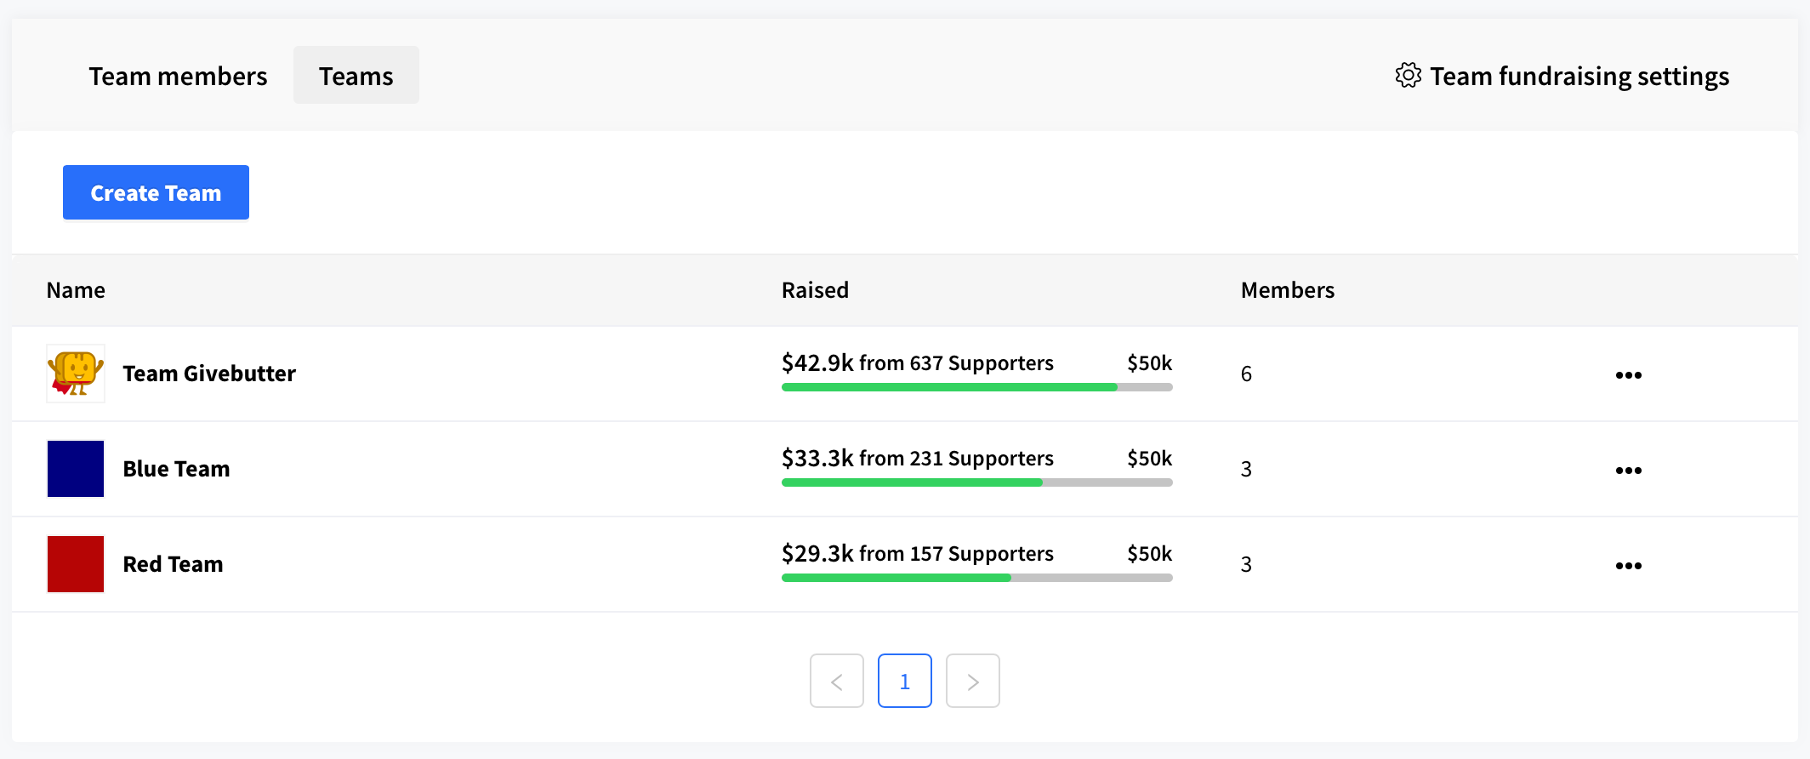
Task: Open Team fundraising settings link
Action: [x=1562, y=76]
